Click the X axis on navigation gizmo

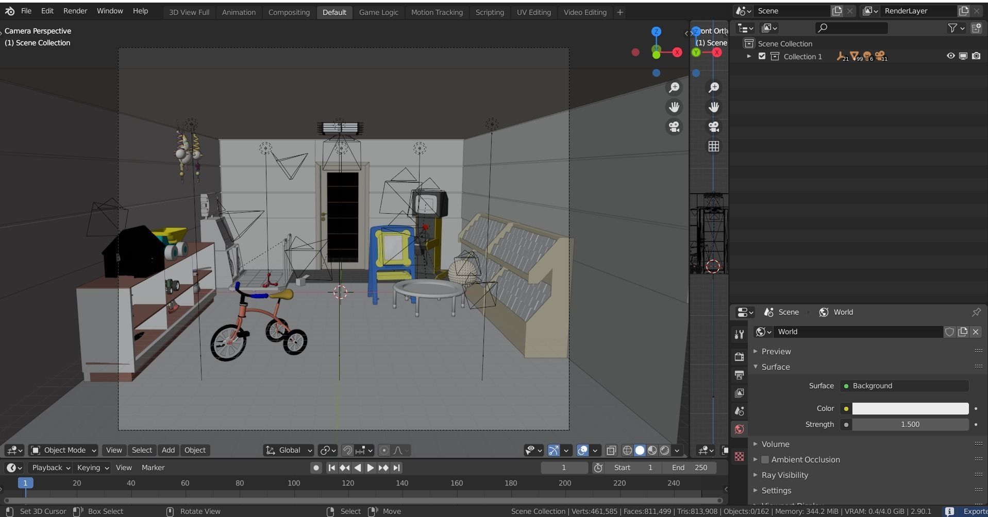[677, 52]
